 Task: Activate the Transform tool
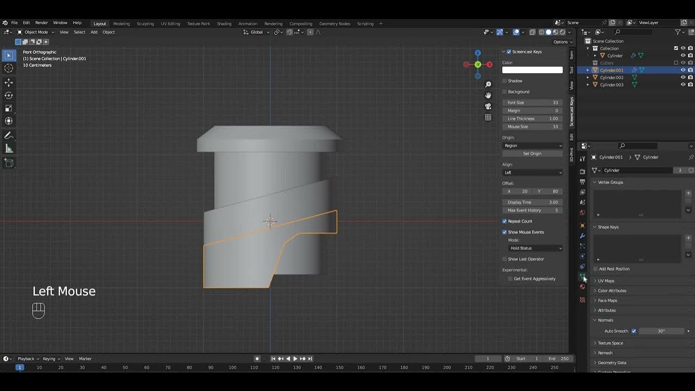(x=9, y=121)
